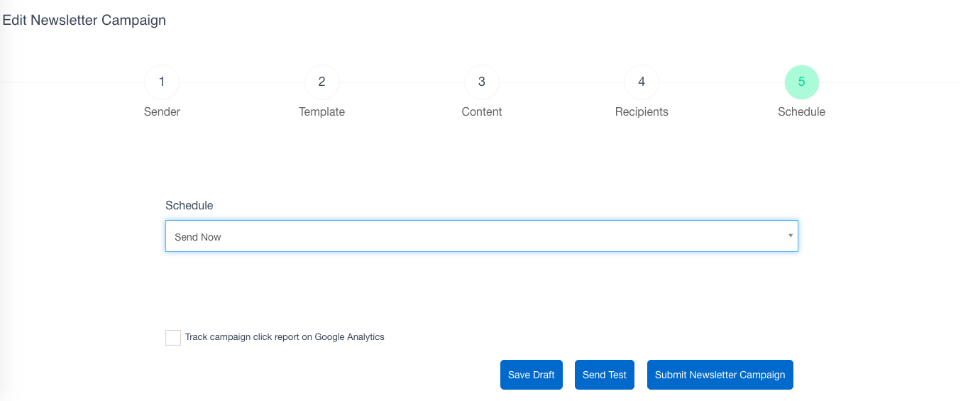Select step 2 circle icon

tap(321, 82)
